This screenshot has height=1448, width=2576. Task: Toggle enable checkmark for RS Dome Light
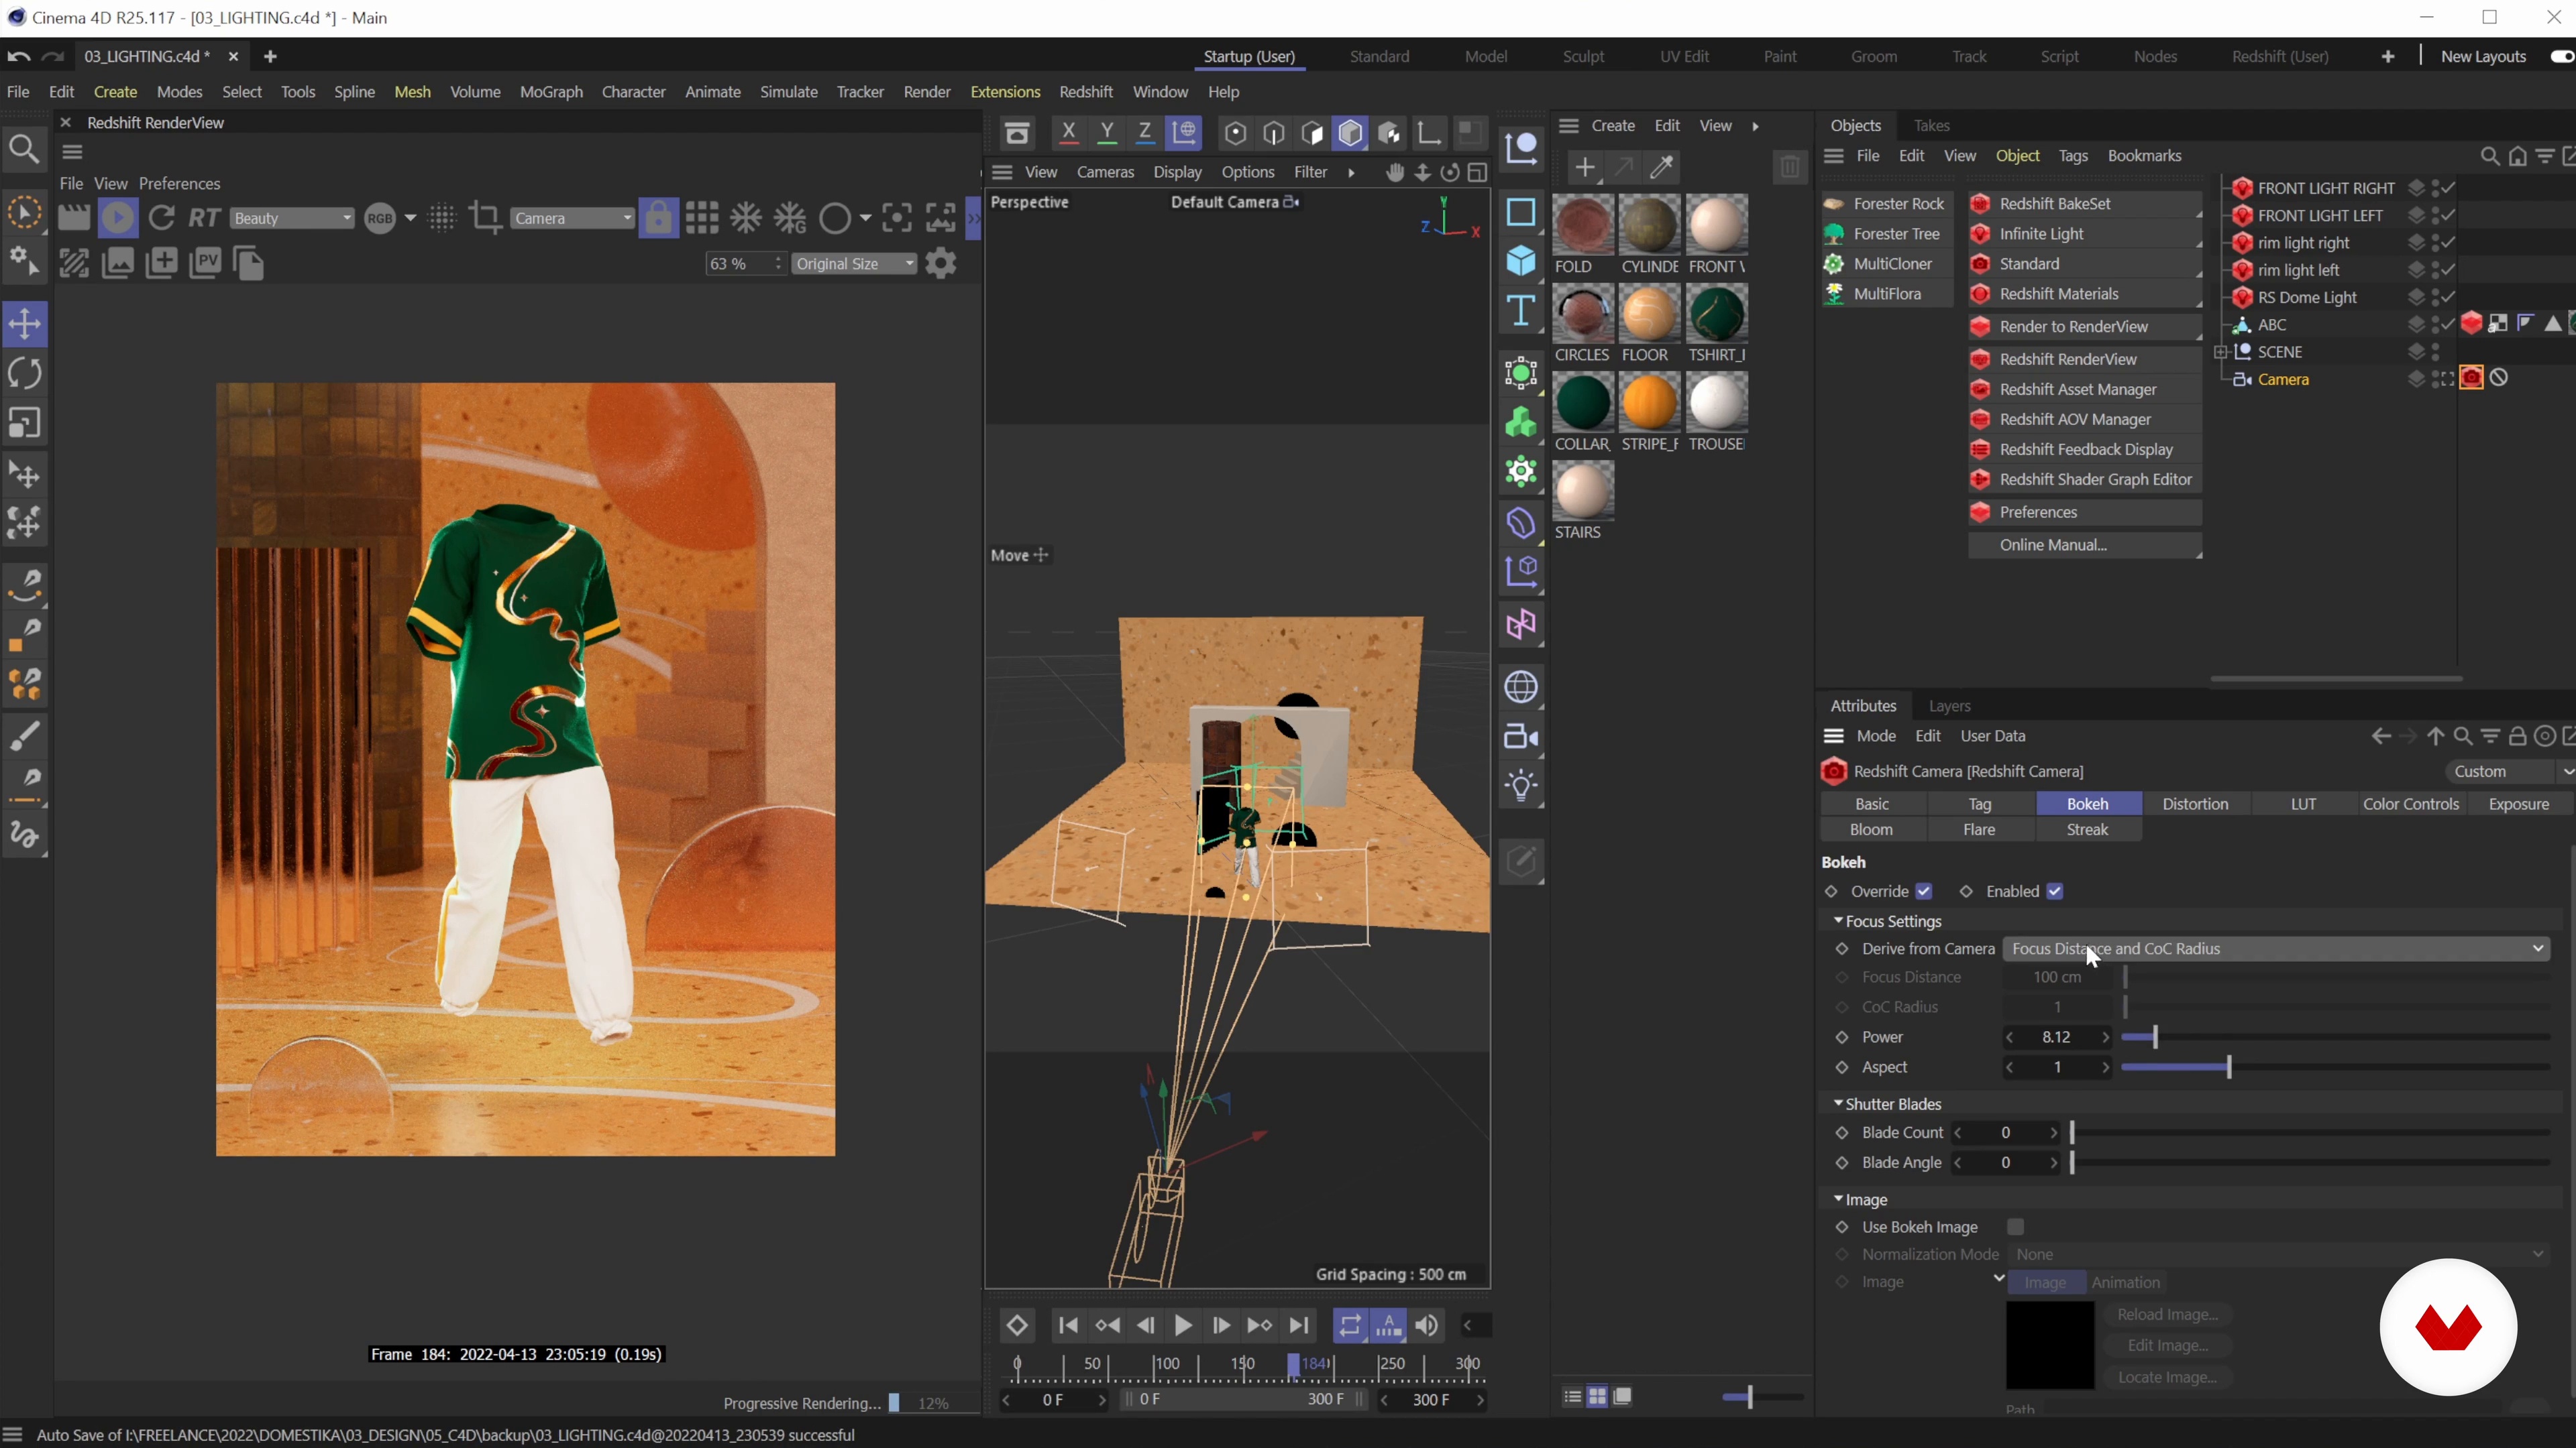pos(2448,297)
